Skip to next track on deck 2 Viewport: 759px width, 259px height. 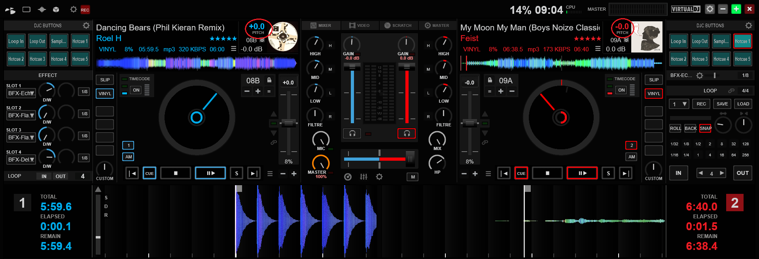pyautogui.click(x=626, y=173)
